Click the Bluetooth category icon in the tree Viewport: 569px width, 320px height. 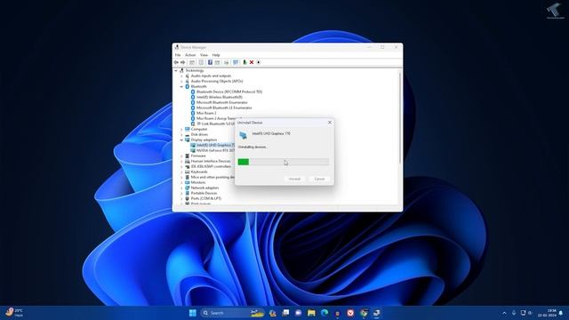tap(188, 87)
